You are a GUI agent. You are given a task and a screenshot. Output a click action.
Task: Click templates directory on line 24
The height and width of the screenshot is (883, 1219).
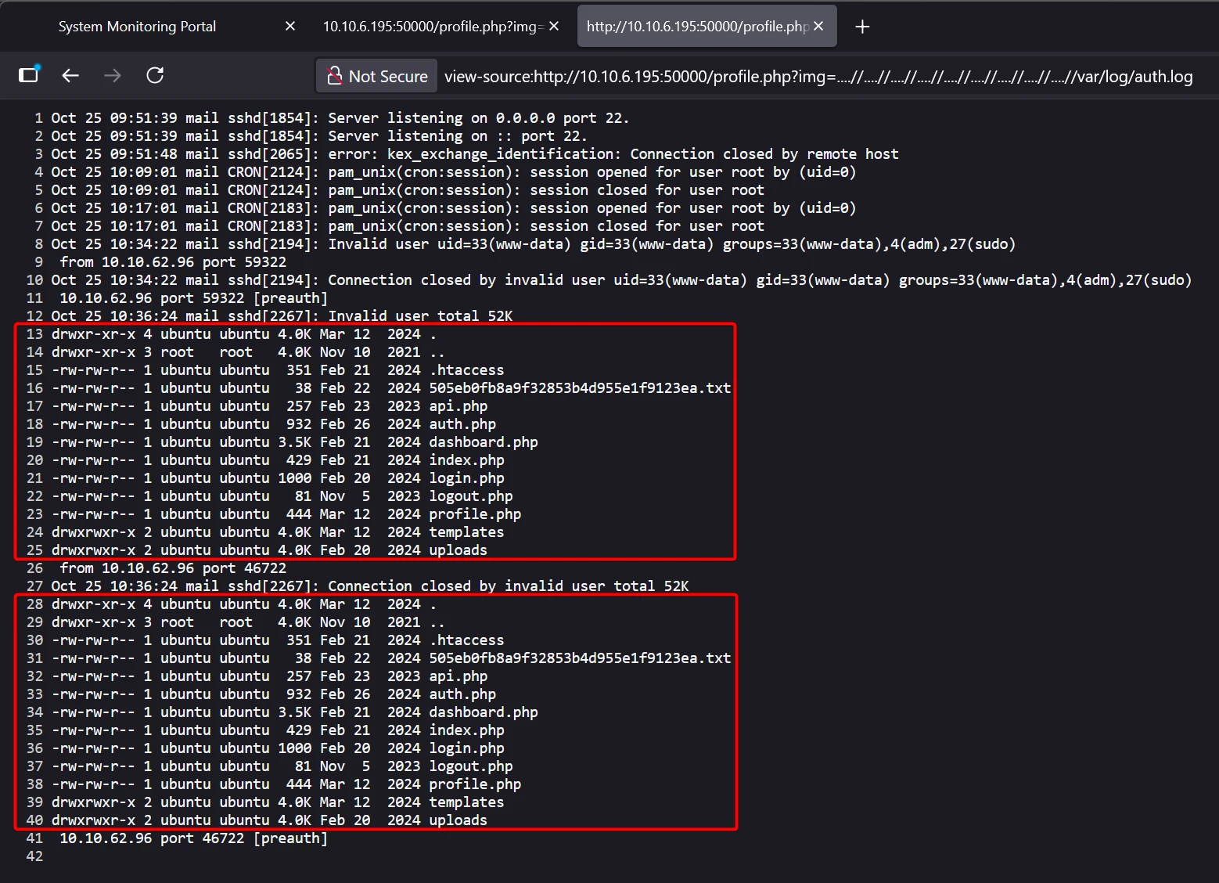click(466, 532)
